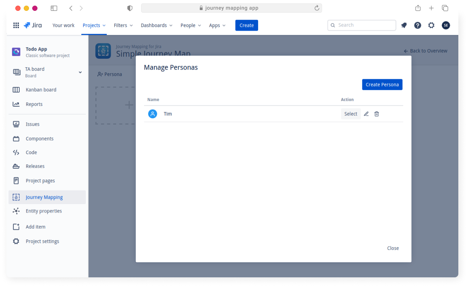Open Releases in sidebar
This screenshot has width=468, height=287.
pos(47,166)
